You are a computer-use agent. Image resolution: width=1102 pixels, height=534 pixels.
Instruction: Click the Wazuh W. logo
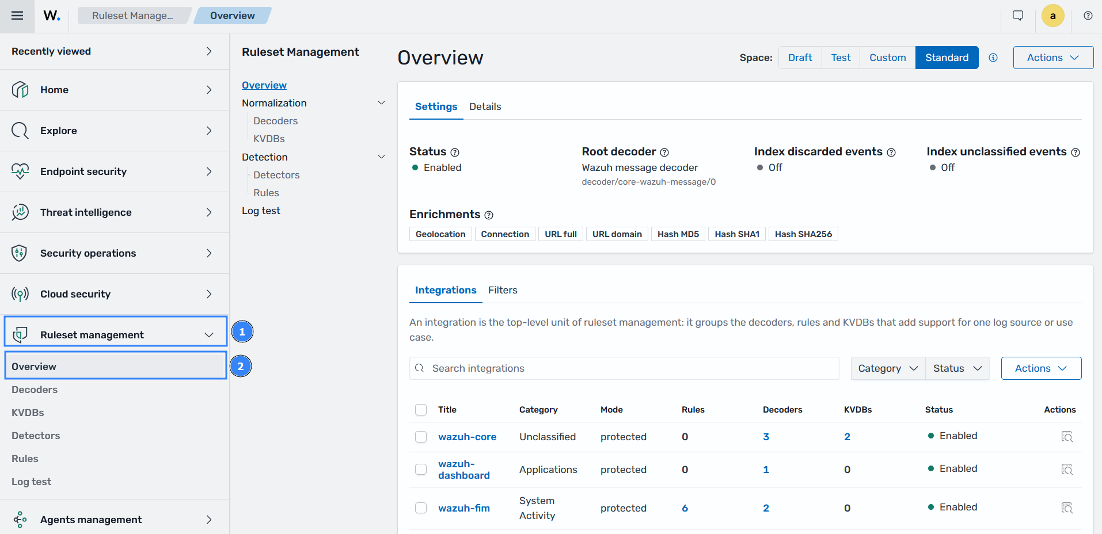click(x=52, y=16)
